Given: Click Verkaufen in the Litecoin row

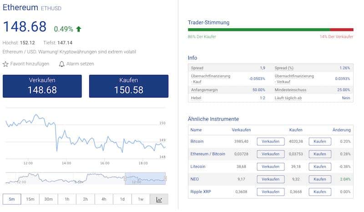Looking at the screenshot, I should point(271,167).
